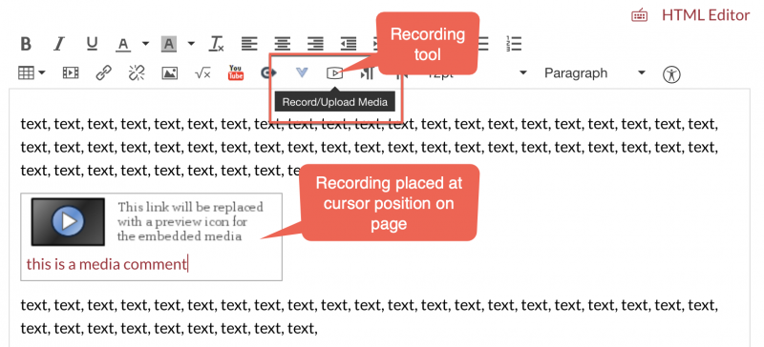Insert math equation with square root icon
This screenshot has width=764, height=347.
[x=202, y=73]
